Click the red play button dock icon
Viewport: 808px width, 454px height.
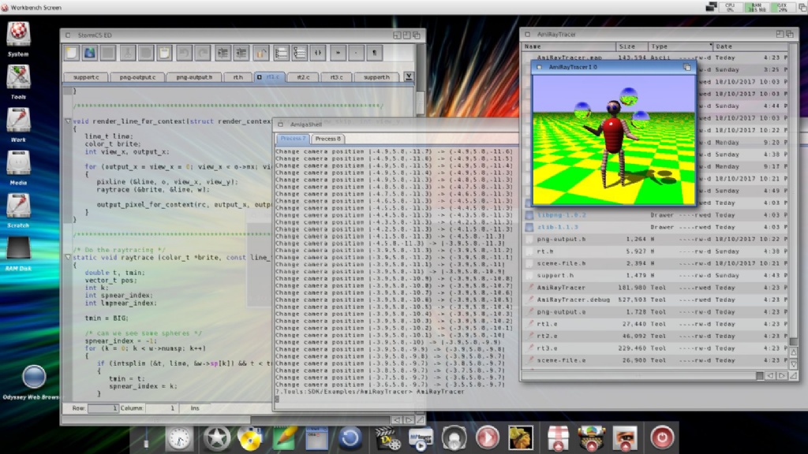click(x=487, y=438)
